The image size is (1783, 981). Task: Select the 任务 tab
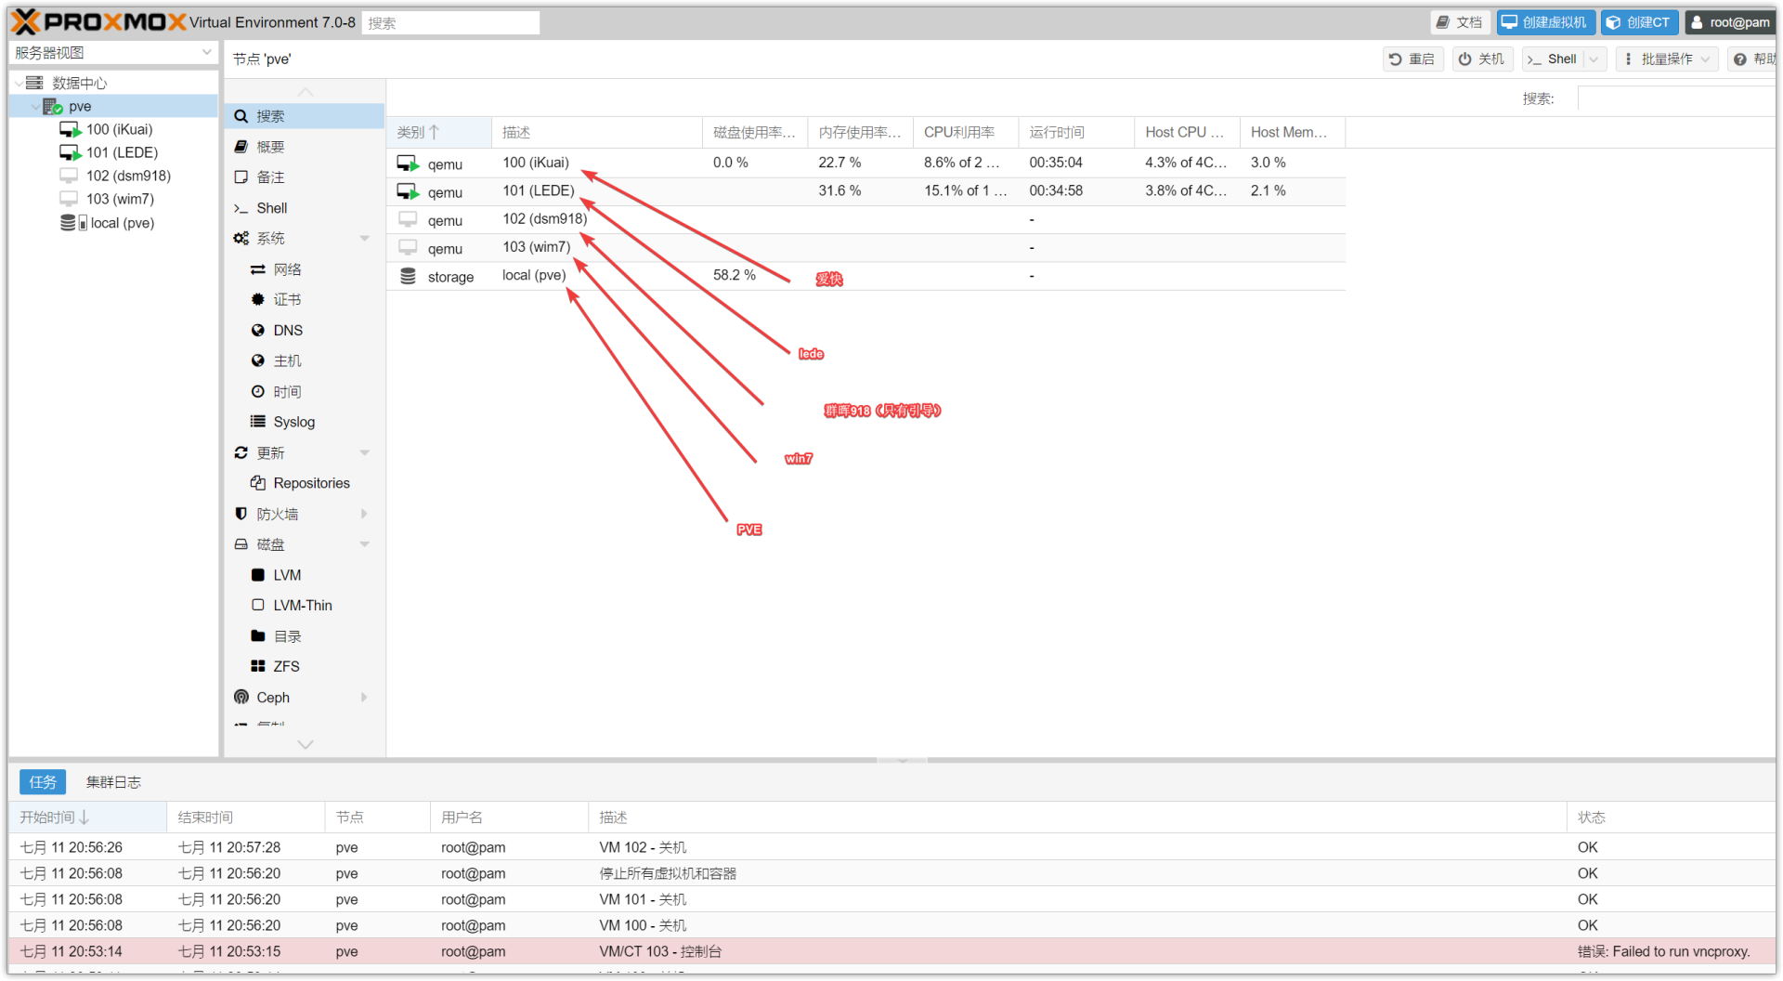43,782
